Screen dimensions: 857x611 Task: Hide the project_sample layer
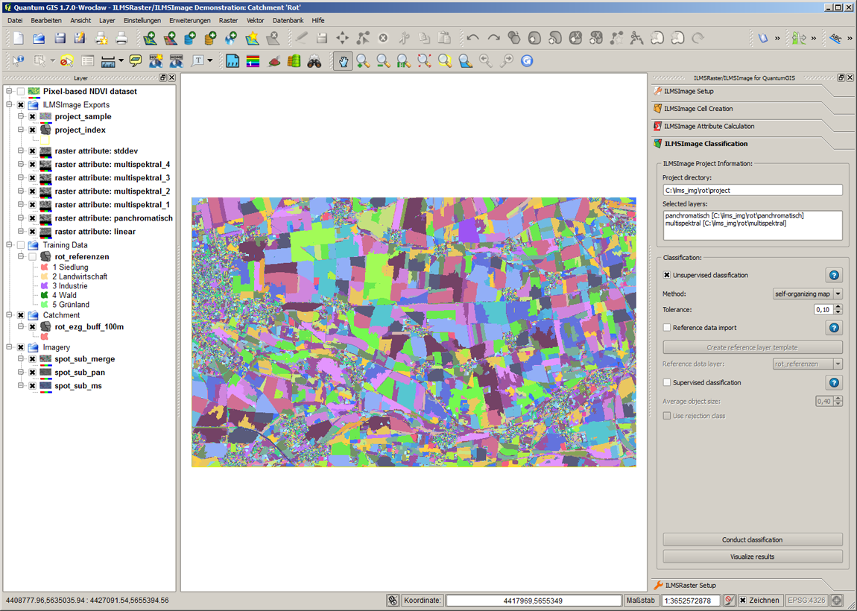point(33,117)
